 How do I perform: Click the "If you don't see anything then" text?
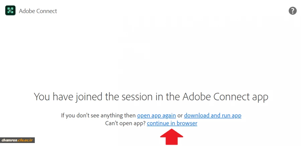98,115
